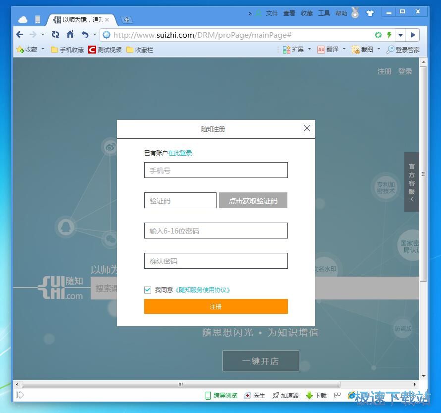Open the 文件 menu
Screen dimensions: 441x413
(x=272, y=13)
